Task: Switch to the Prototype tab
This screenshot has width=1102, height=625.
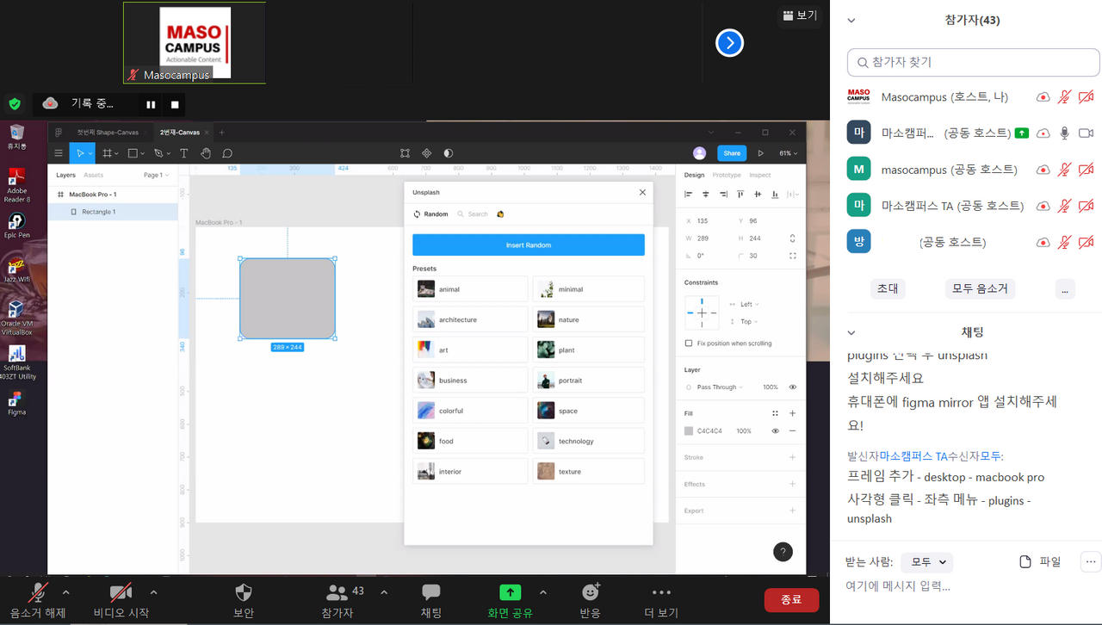Action: tap(726, 175)
